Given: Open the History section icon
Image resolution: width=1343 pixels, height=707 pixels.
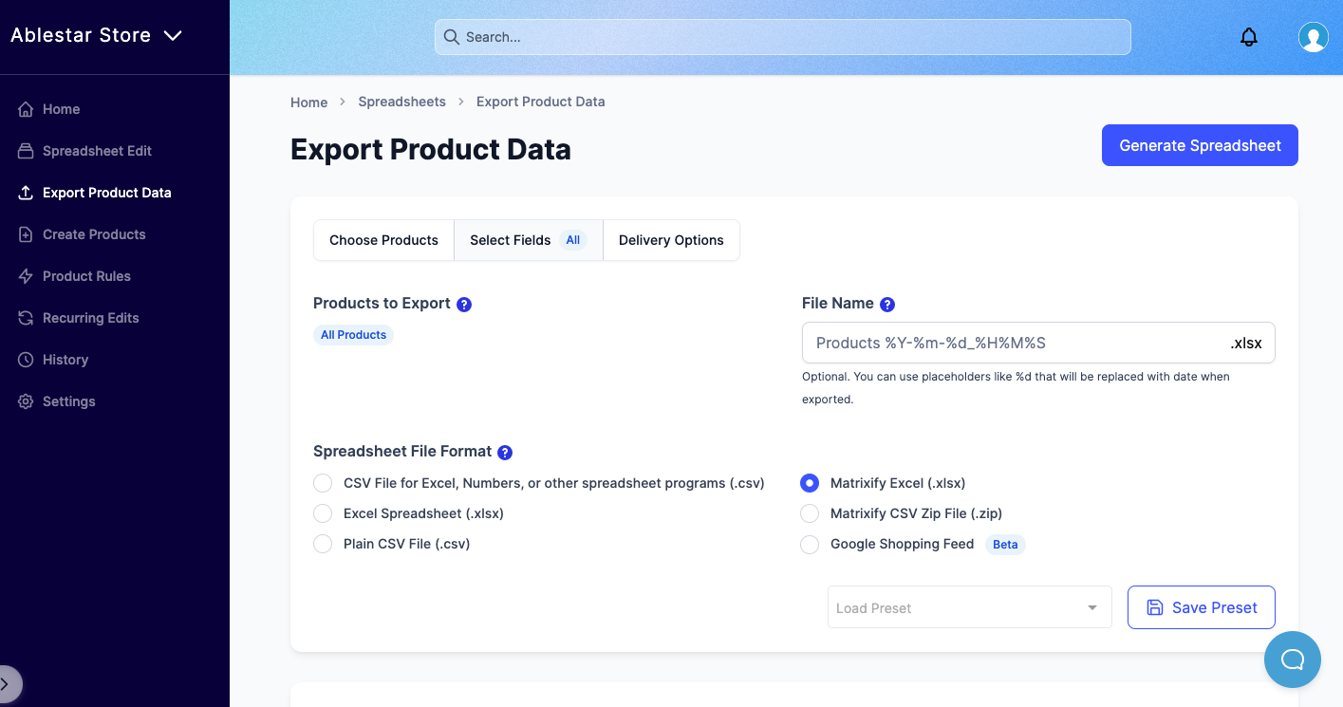Looking at the screenshot, I should click(x=25, y=360).
